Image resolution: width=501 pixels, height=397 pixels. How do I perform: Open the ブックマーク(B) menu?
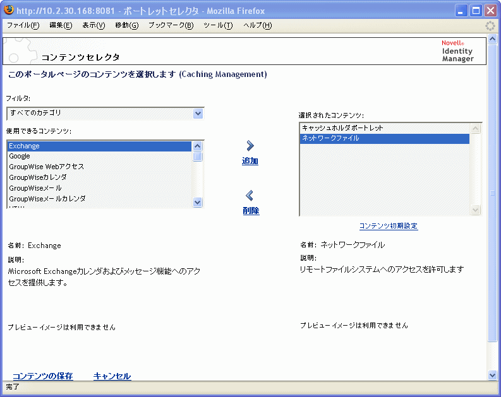tap(171, 25)
